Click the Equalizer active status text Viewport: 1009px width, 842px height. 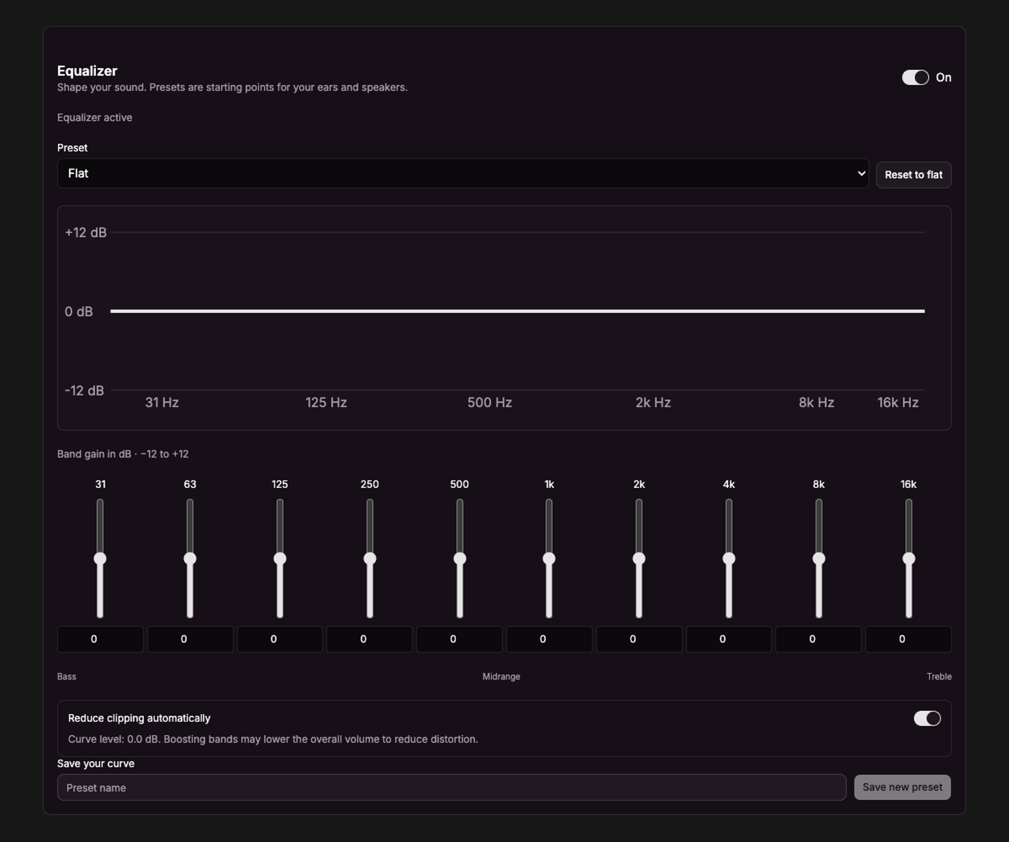95,118
